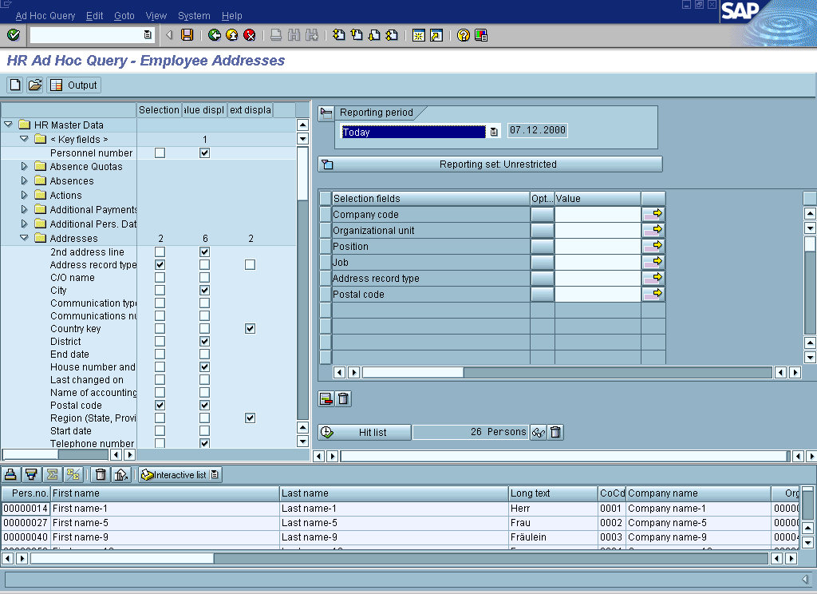Toggle Selection checkbox for Personnel number
This screenshot has width=817, height=594.
[160, 152]
